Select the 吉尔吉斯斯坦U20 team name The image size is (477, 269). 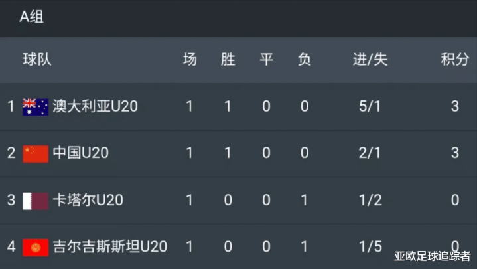[x=110, y=247]
